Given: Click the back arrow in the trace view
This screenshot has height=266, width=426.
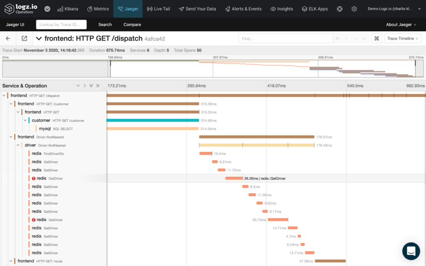Looking at the screenshot, I should [x=8, y=38].
